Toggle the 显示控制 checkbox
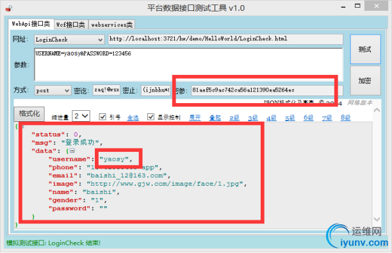392x253 pixels. coord(151,117)
